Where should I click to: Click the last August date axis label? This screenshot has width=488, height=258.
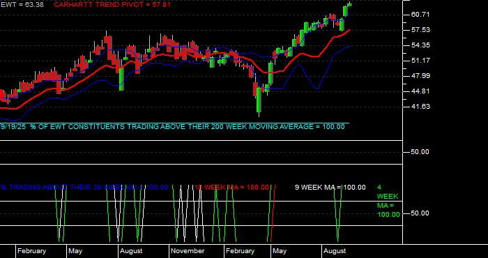pyautogui.click(x=335, y=251)
